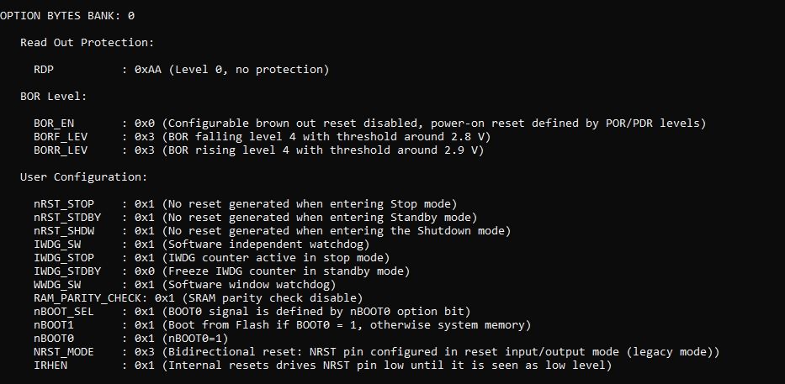Click the Read Out Protection section heading
The height and width of the screenshot is (384, 785).
88,42
